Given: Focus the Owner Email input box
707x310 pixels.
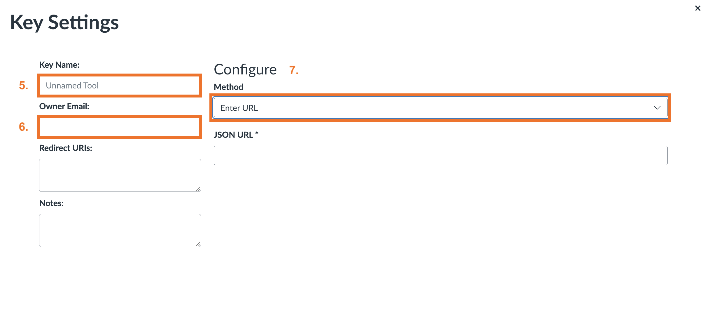Looking at the screenshot, I should pyautogui.click(x=120, y=127).
